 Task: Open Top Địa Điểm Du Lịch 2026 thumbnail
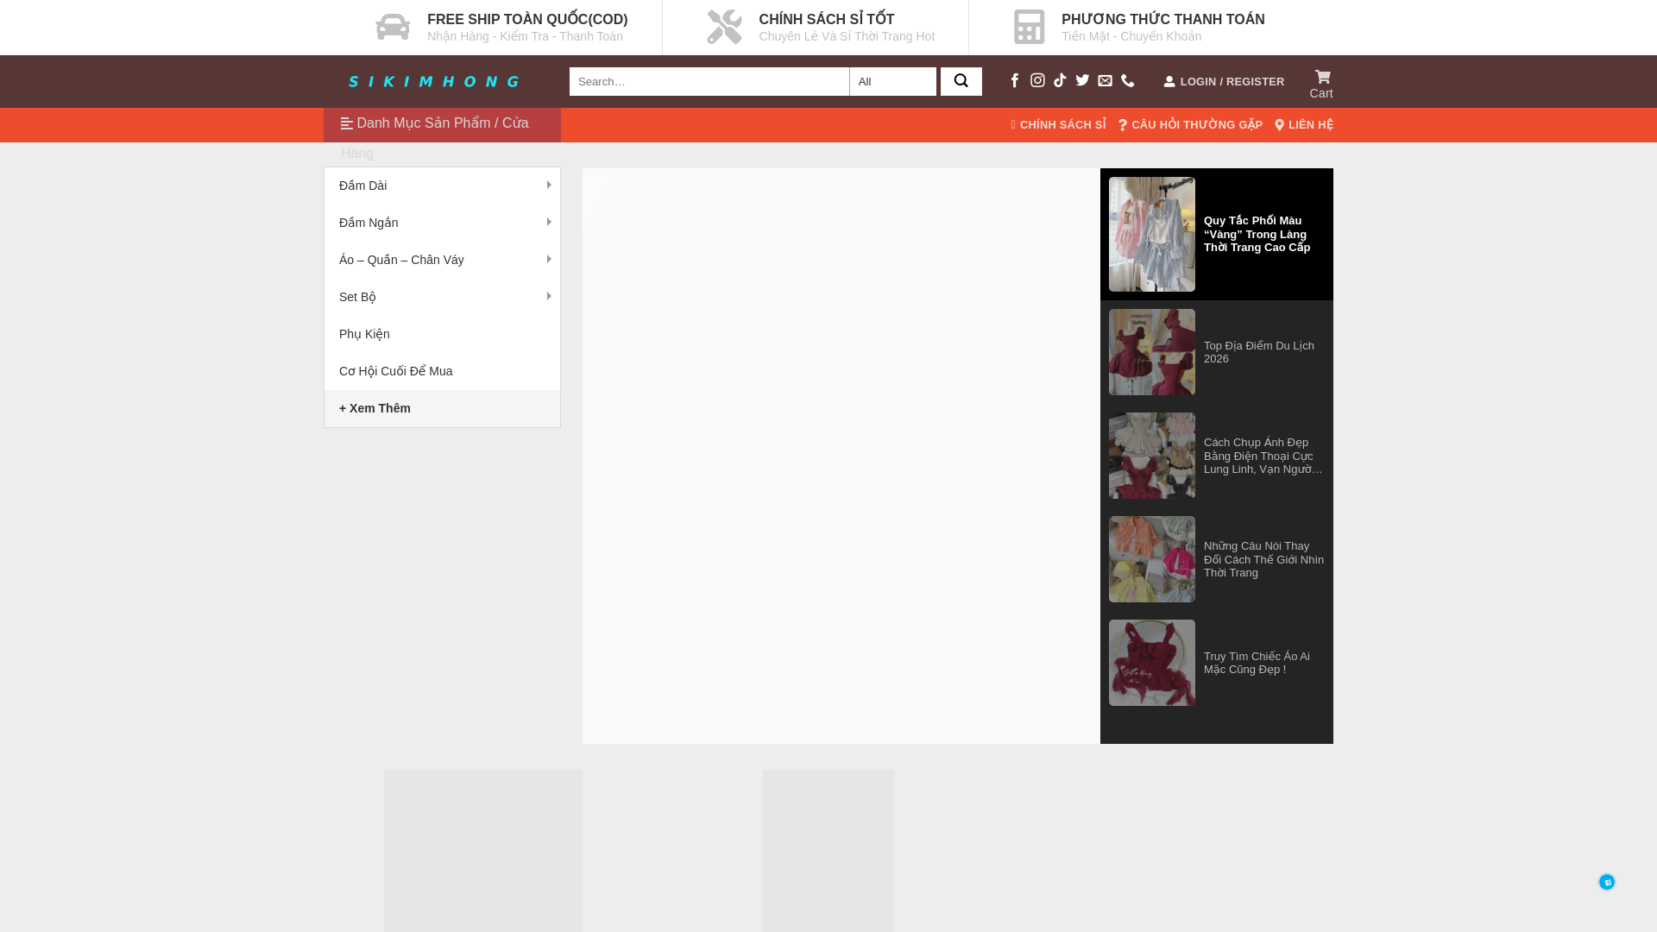tap(1151, 352)
